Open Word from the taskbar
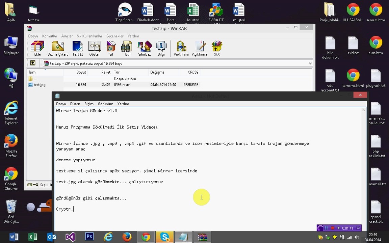389x243 pixels. tap(14, 237)
